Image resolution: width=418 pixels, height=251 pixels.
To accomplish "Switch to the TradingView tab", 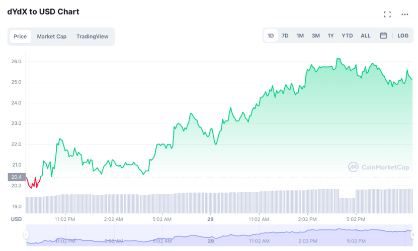I will [93, 37].
